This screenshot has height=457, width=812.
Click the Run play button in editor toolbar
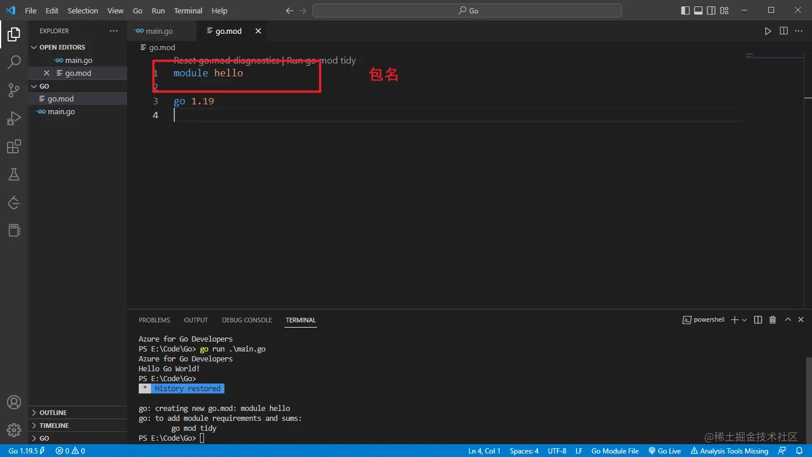[768, 31]
